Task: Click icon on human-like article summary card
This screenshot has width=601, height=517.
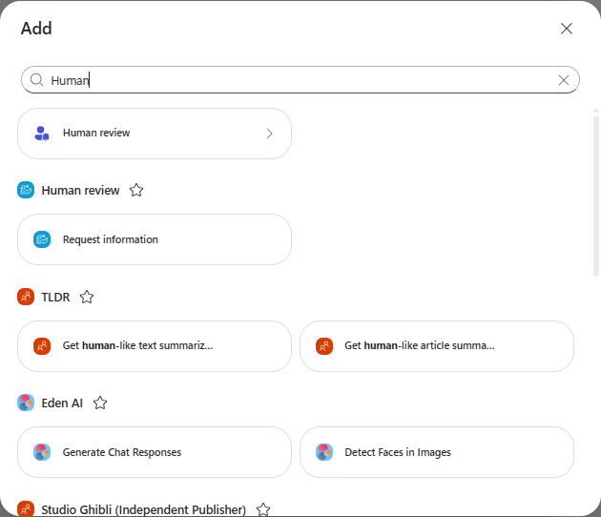Action: tap(324, 346)
